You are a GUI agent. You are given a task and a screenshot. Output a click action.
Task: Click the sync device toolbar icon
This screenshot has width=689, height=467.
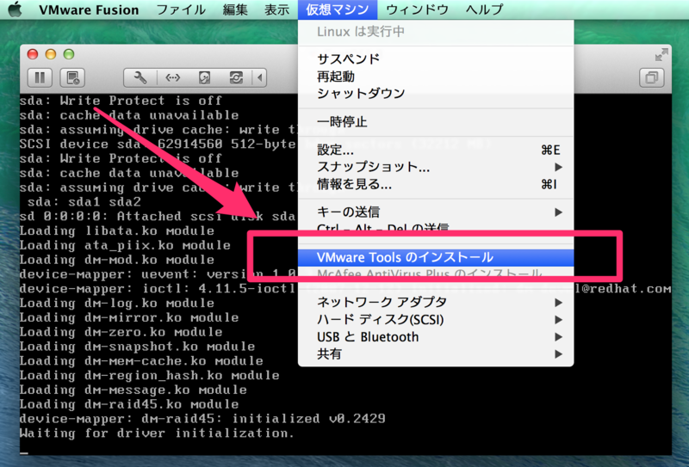point(236,78)
